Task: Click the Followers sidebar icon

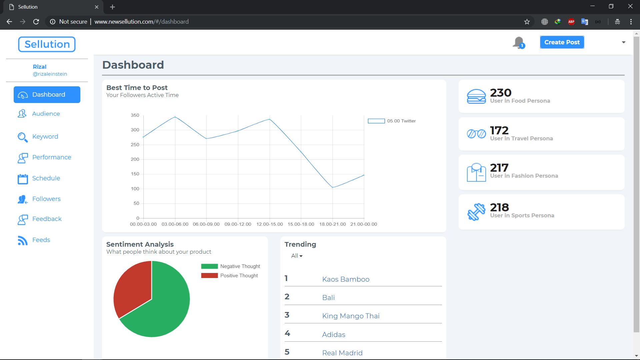Action: click(x=22, y=199)
